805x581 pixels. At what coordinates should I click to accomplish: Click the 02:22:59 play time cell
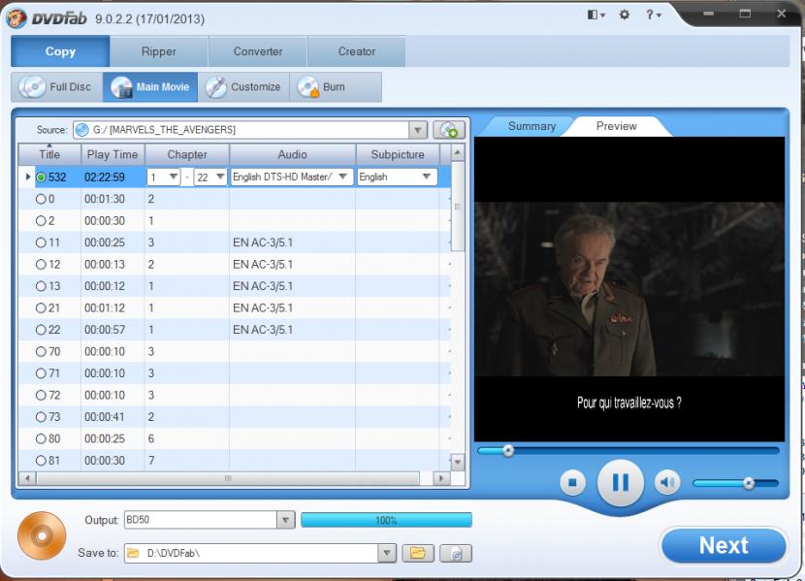pyautogui.click(x=105, y=178)
